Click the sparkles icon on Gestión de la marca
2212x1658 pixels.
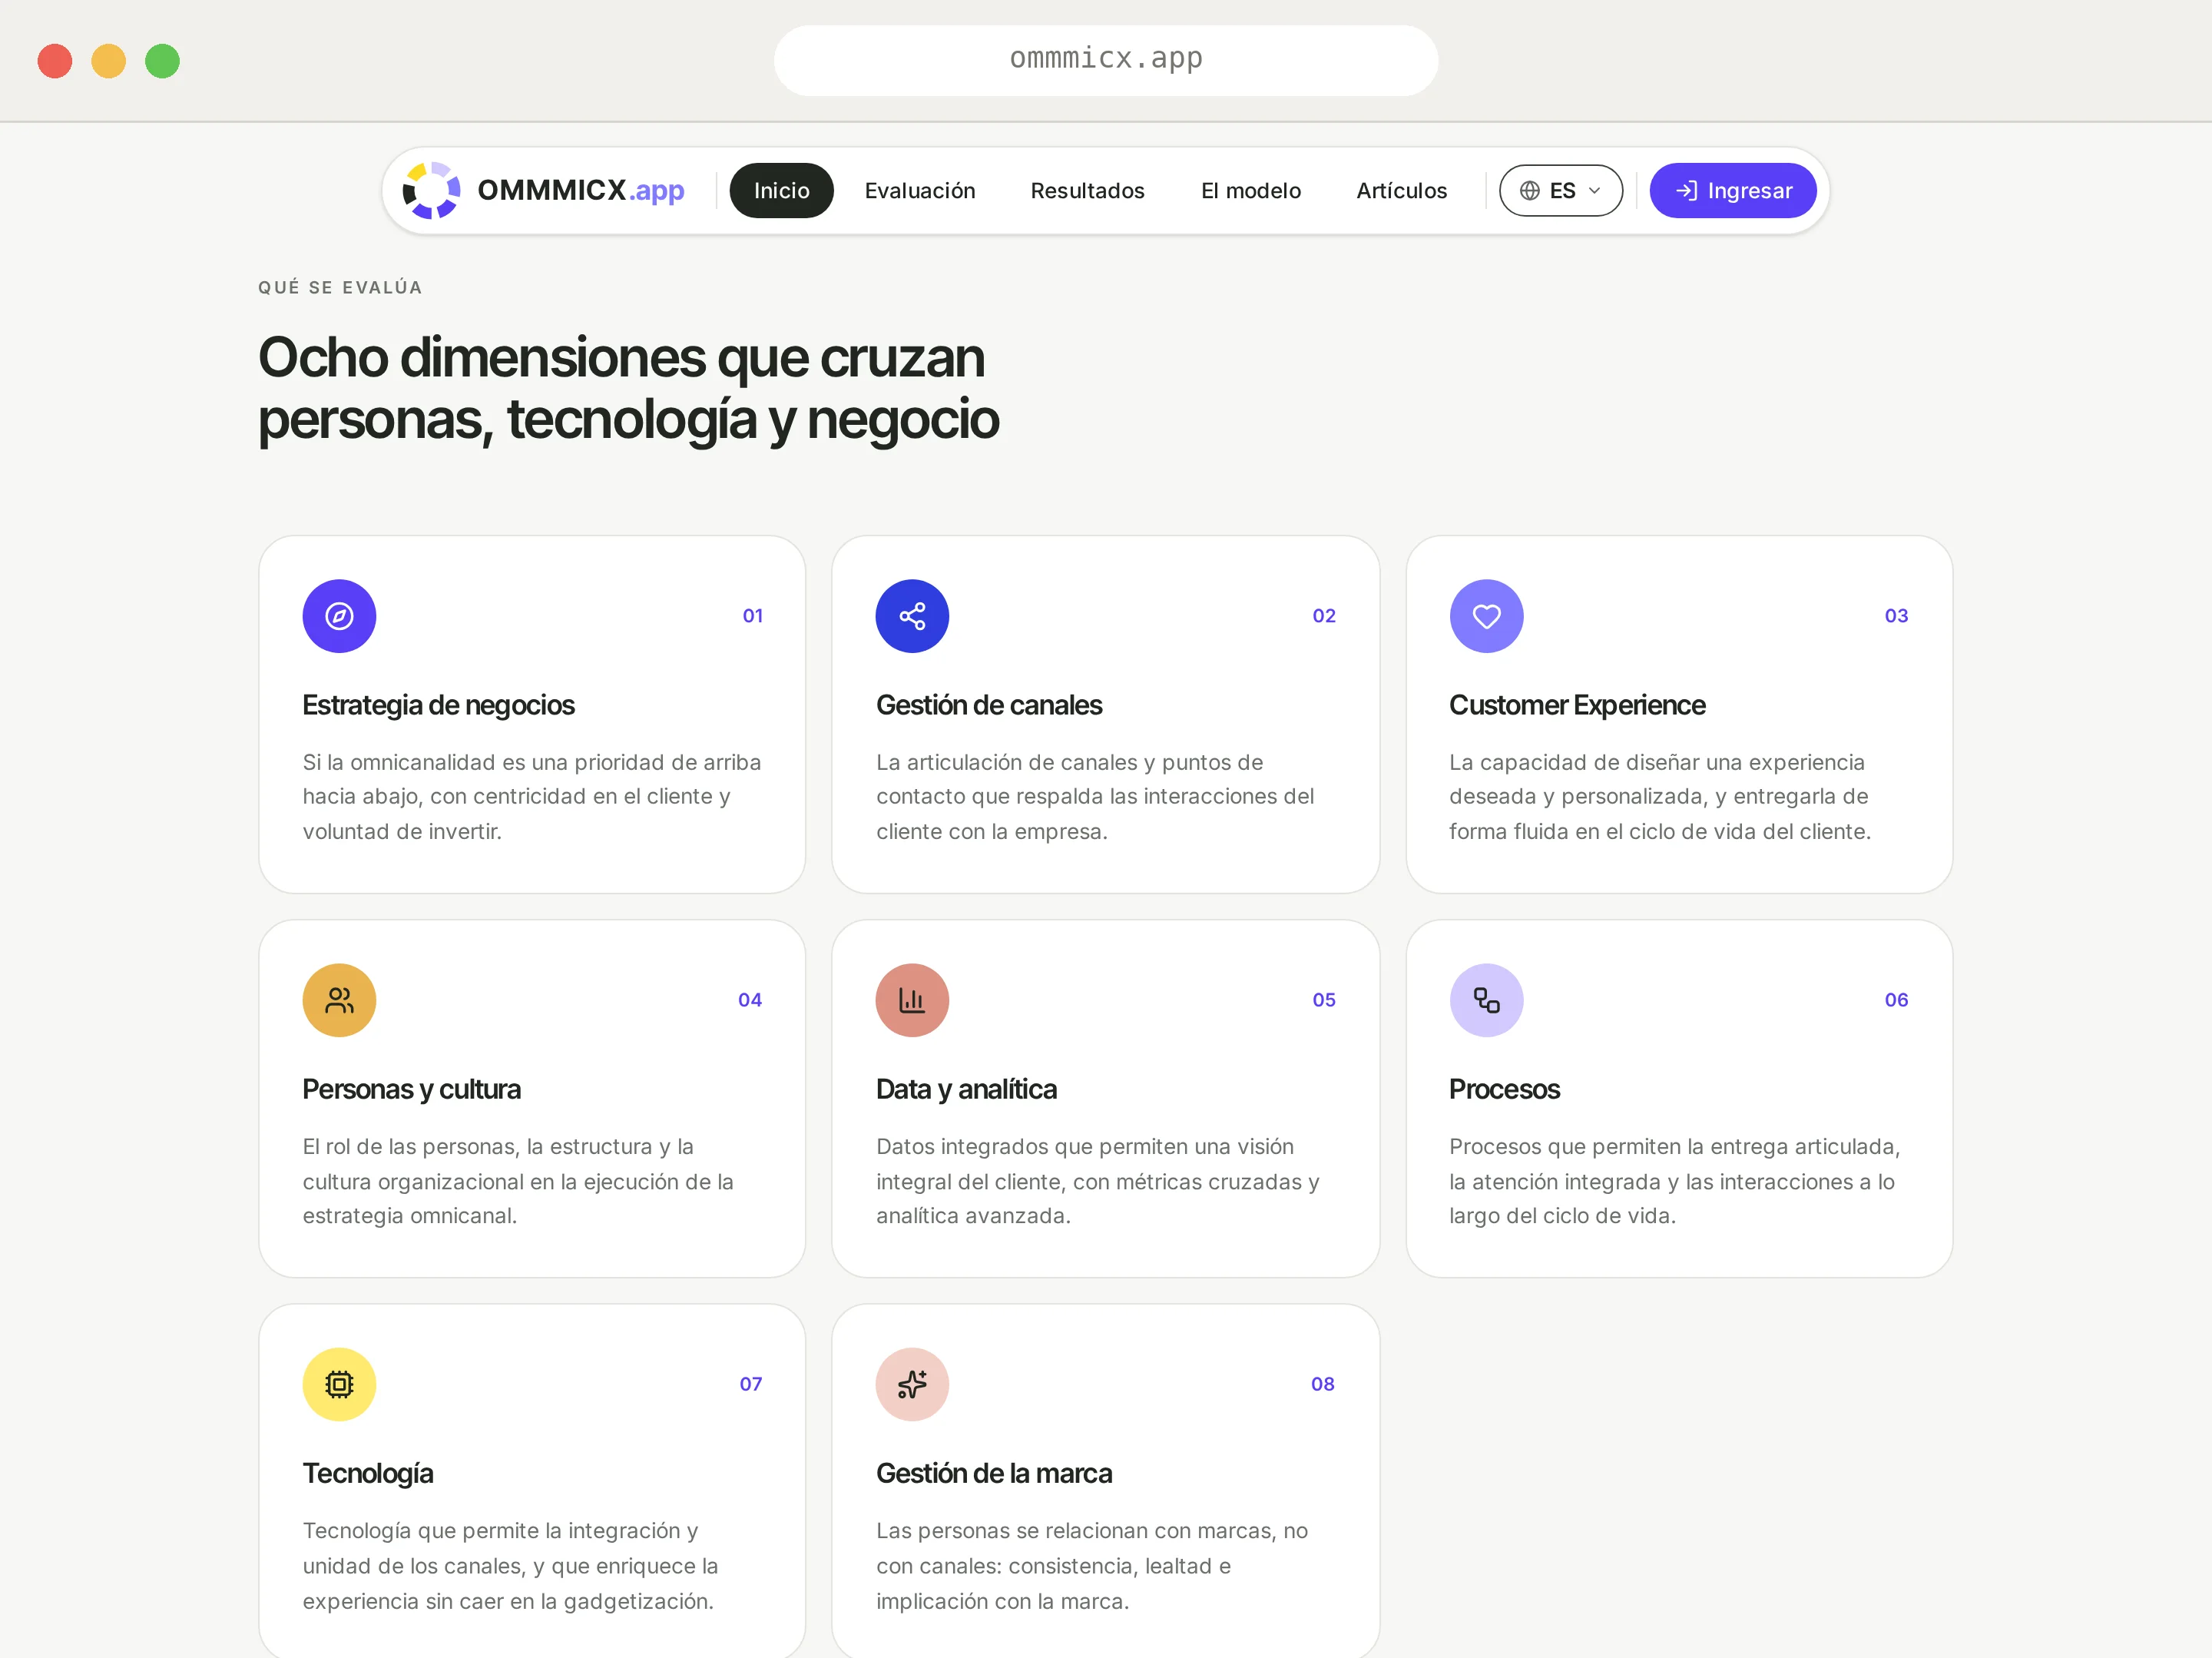pos(912,1384)
